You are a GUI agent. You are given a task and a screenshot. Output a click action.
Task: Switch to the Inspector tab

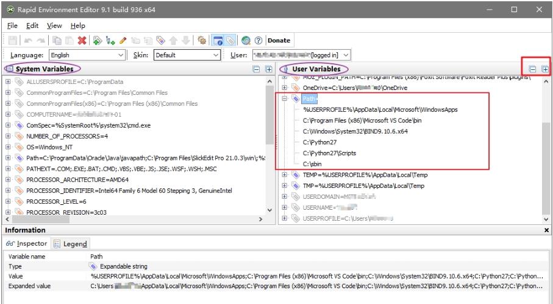tap(26, 243)
